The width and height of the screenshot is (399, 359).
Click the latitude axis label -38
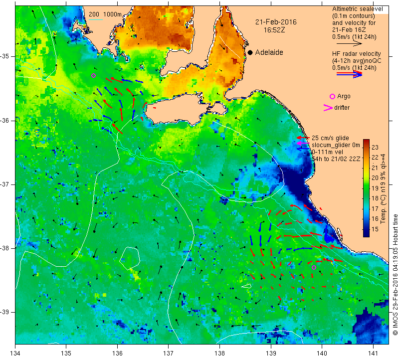click(x=5, y=248)
